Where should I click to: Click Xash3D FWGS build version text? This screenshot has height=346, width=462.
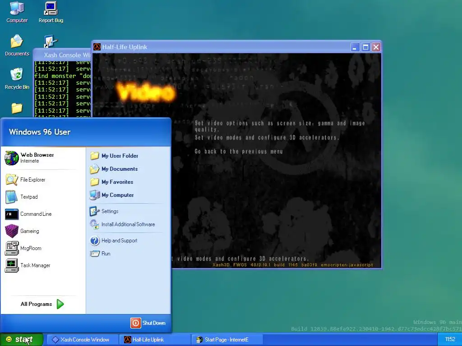pyautogui.click(x=292, y=265)
